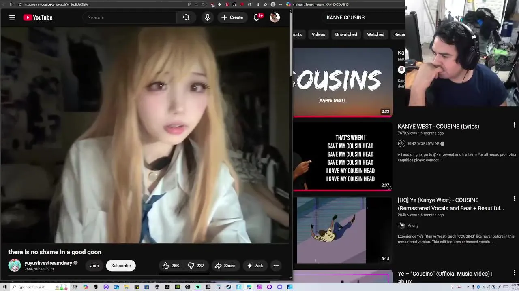Click the KANYE COUSINS search query text

pos(345,17)
